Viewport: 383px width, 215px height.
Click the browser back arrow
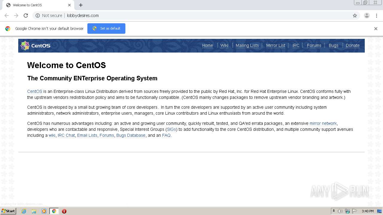click(7, 16)
